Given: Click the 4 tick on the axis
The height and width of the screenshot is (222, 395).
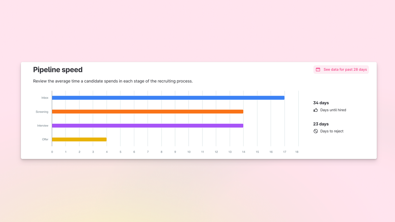Looking at the screenshot, I should point(107,152).
